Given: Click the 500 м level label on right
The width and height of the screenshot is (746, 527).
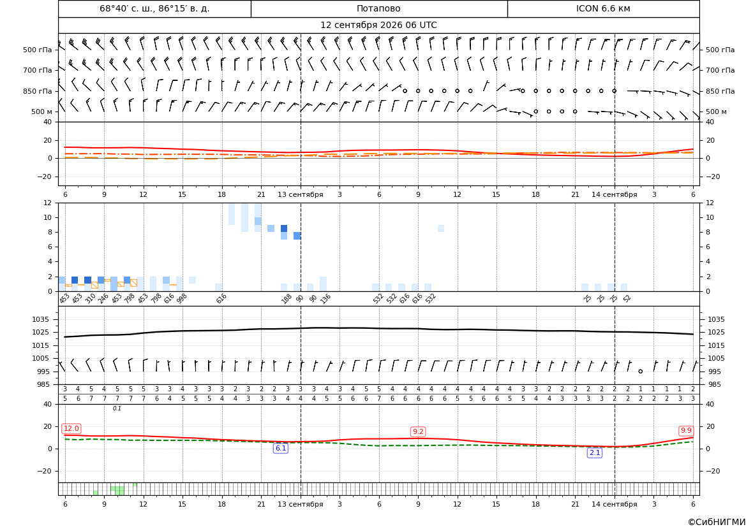Looking at the screenshot, I should [716, 112].
